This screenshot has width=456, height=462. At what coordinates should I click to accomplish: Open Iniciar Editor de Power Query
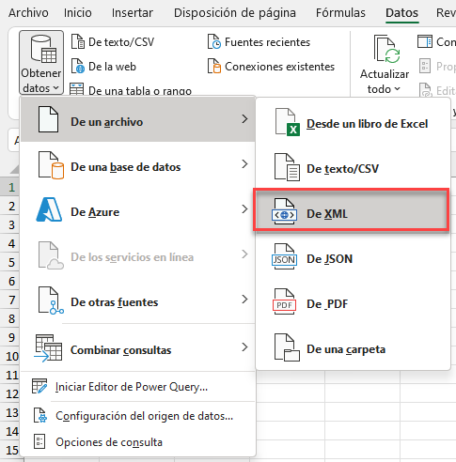pyautogui.click(x=137, y=387)
